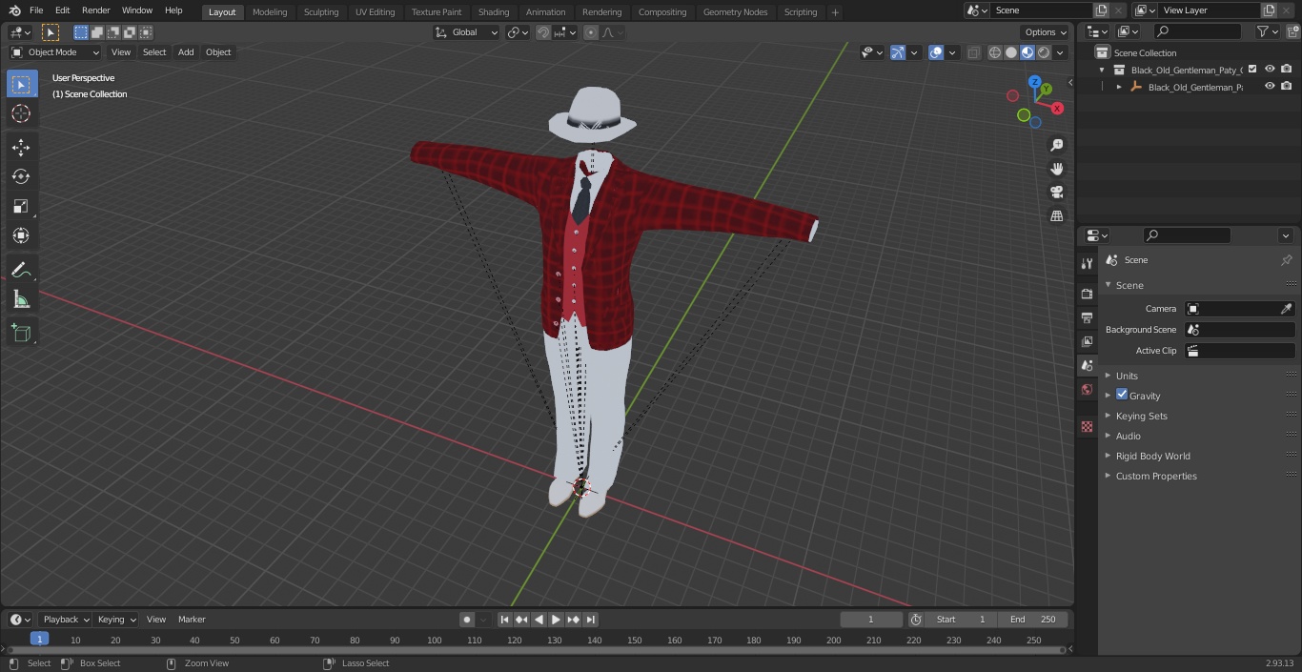Click the Z axis on navigation gizmo

coord(1035,82)
